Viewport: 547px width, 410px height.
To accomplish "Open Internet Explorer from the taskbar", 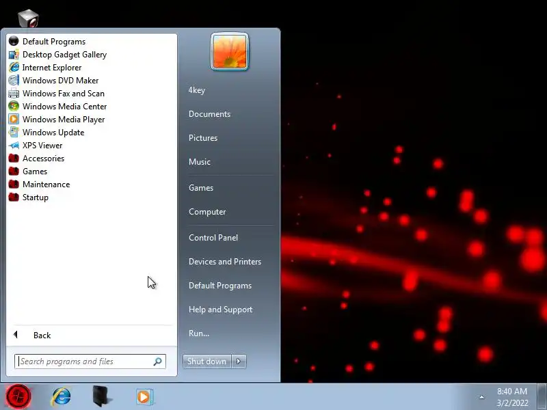I will (x=61, y=397).
